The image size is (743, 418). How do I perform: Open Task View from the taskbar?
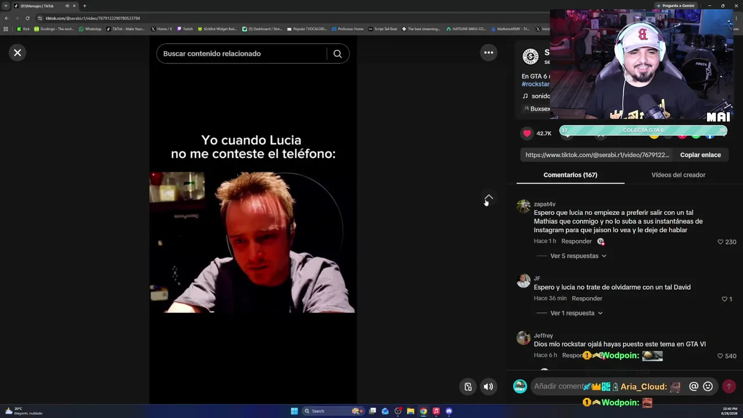click(x=373, y=411)
